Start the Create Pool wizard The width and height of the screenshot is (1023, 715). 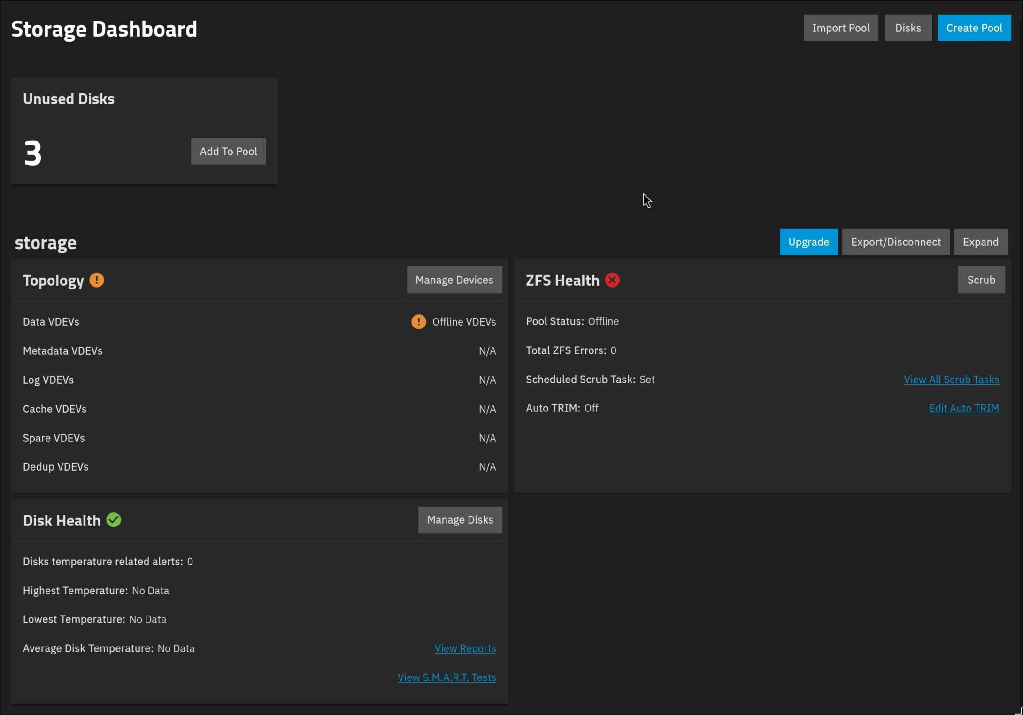pyautogui.click(x=974, y=28)
